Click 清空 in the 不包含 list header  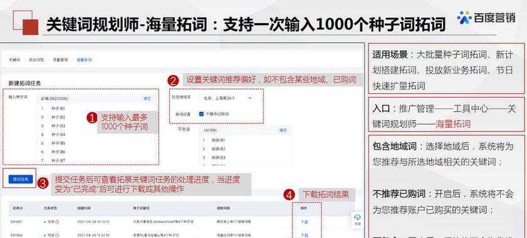(x=283, y=130)
